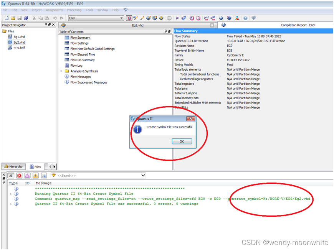Open the SOPC/Qsys builder icon
Viewport: 334px width, 250px height.
pos(237,18)
